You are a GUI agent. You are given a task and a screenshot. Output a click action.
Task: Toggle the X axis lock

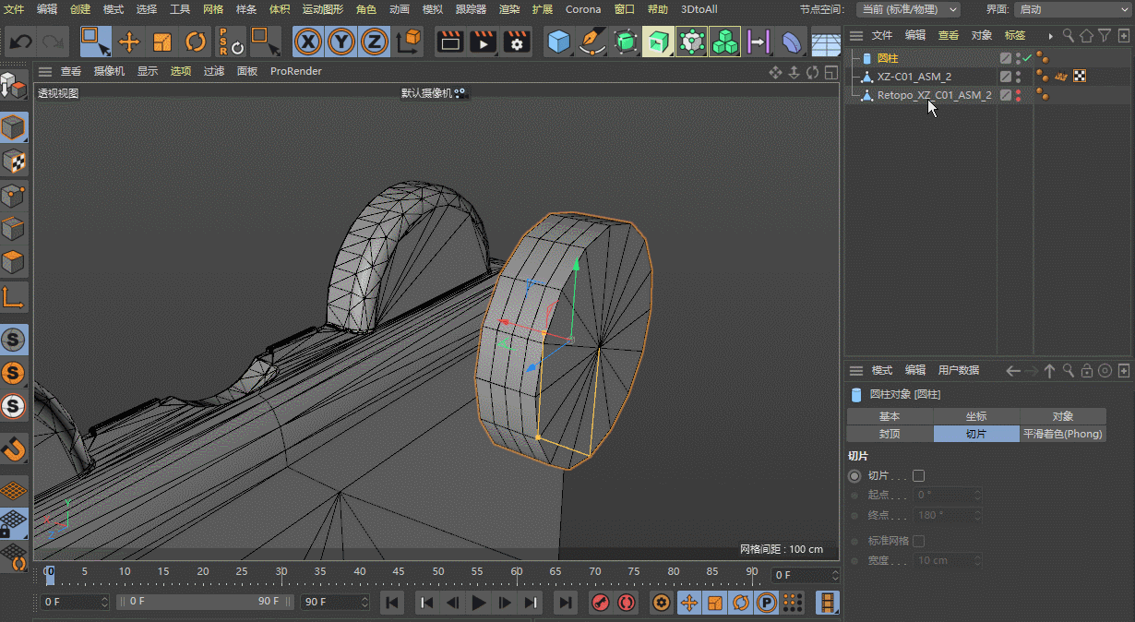(x=308, y=42)
